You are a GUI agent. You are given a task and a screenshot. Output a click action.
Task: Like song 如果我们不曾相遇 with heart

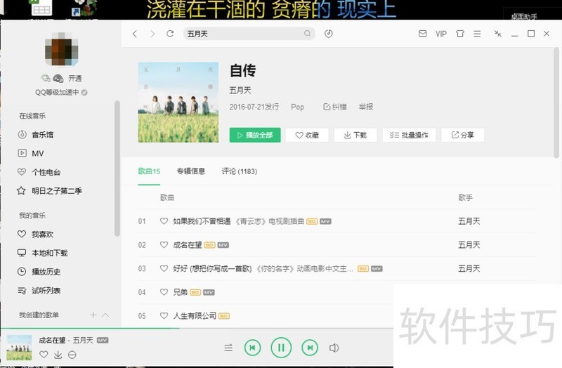coord(164,221)
